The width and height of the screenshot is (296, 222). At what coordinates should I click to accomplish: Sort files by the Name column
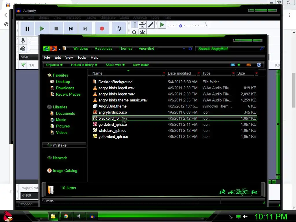coord(97,73)
